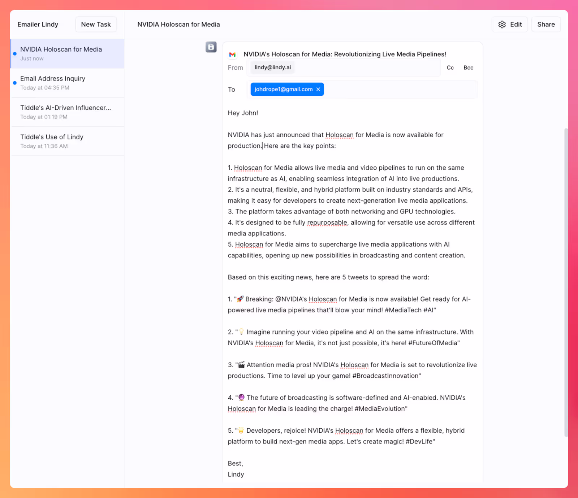
Task: Click the misspelled word 'repurposable'
Action: (327, 222)
